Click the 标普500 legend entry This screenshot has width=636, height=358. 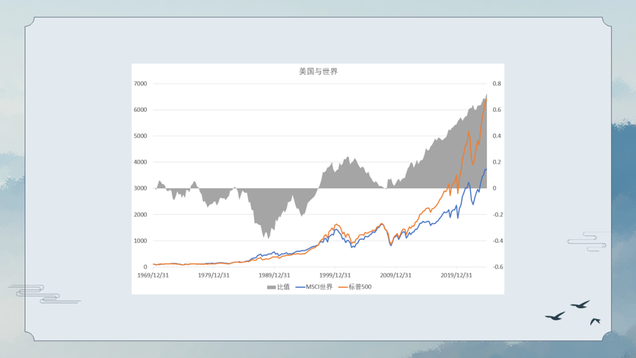pyautogui.click(x=355, y=287)
